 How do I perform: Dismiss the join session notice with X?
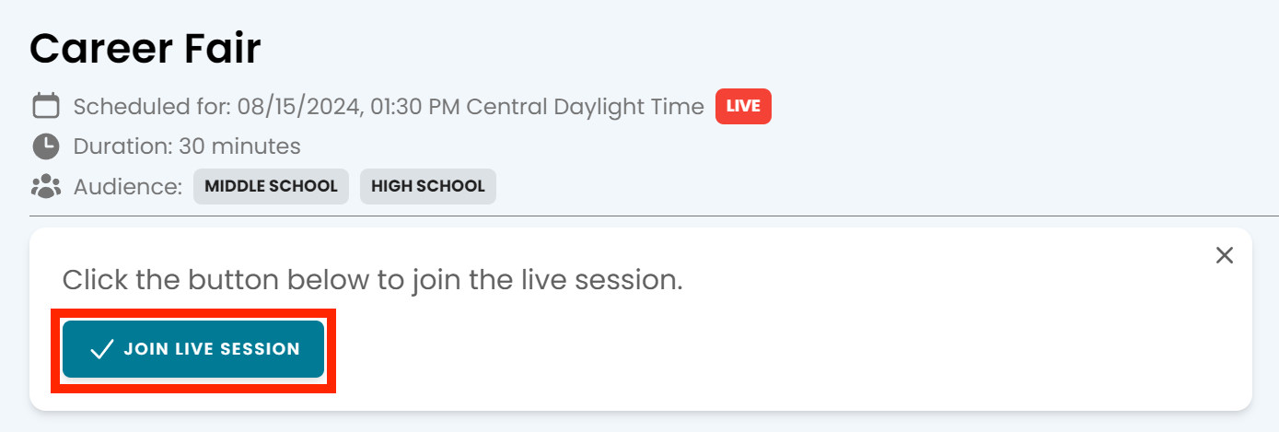pyautogui.click(x=1225, y=255)
